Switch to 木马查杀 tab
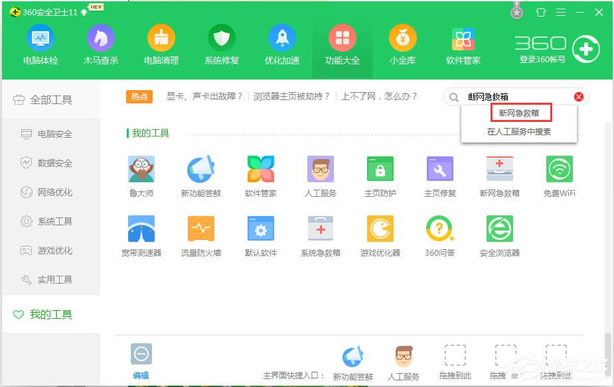 tap(101, 43)
